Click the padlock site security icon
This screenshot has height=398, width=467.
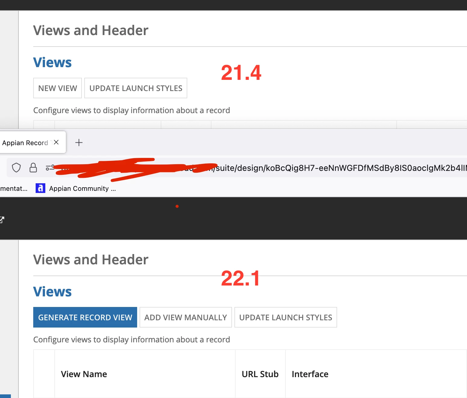(x=33, y=168)
